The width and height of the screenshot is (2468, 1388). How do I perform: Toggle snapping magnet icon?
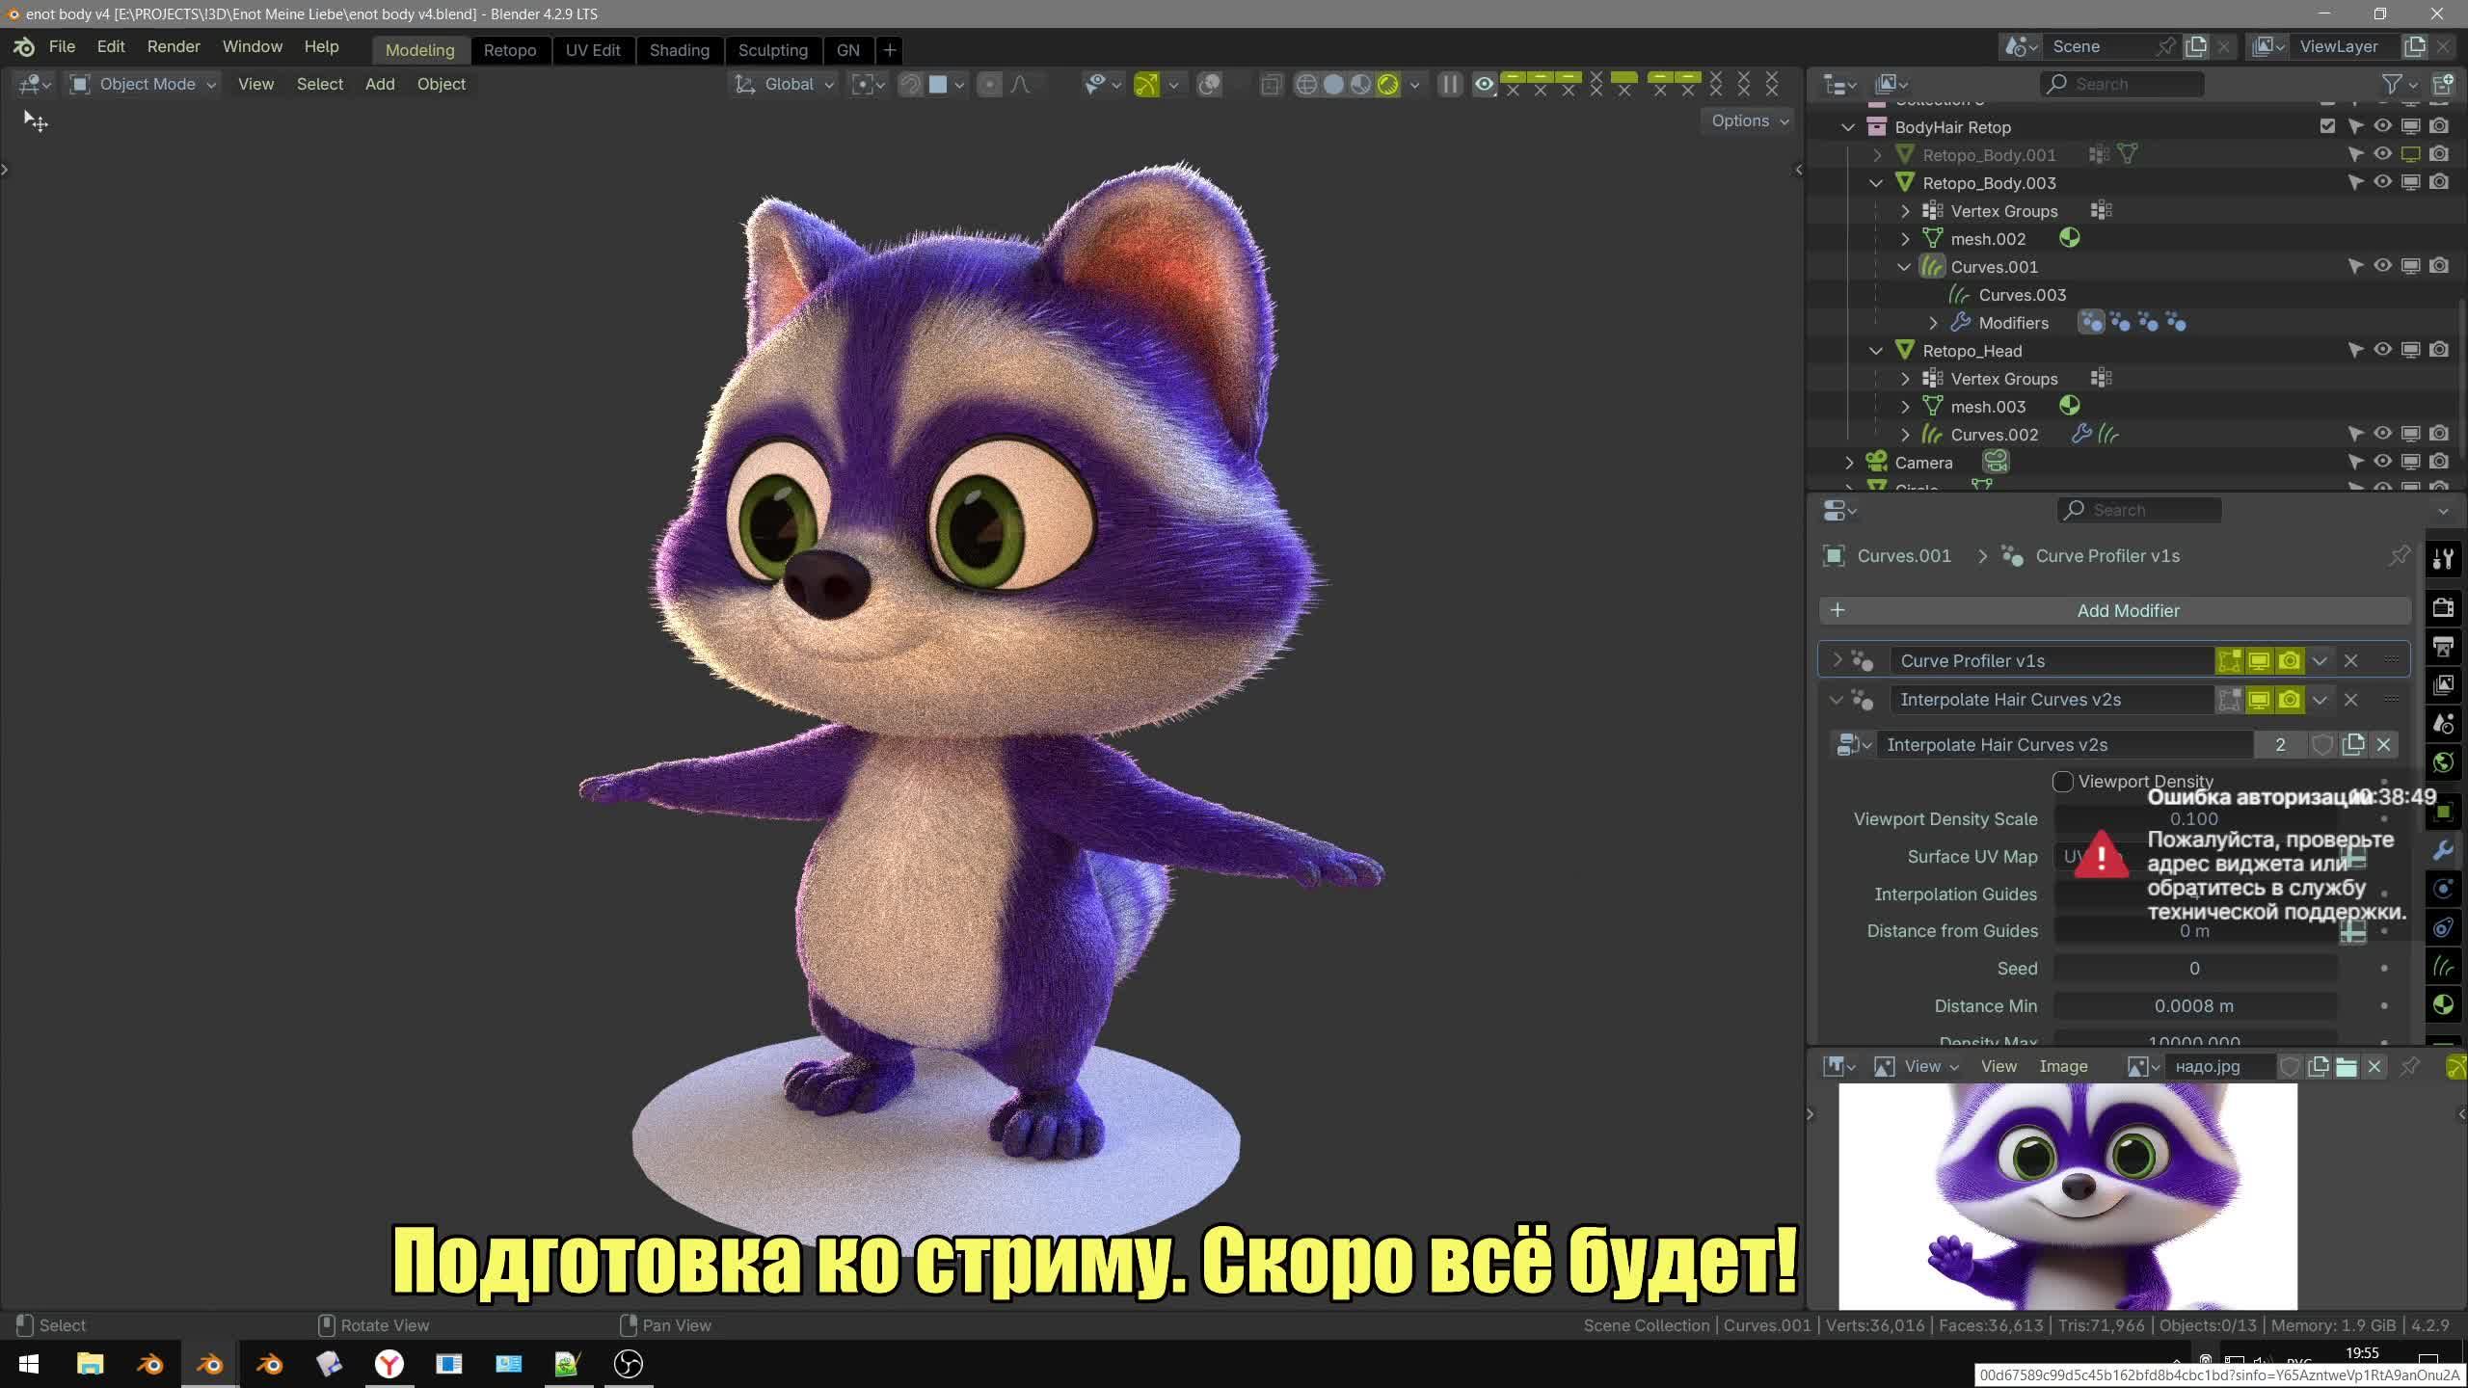coord(910,85)
